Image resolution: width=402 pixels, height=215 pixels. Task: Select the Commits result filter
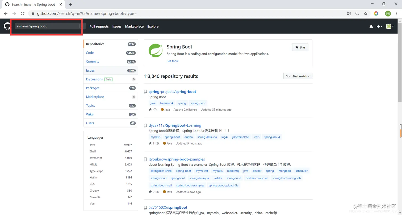[111, 62]
